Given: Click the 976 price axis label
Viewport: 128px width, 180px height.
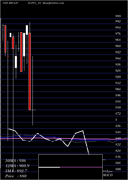Looking at the screenshot, I should 118,34.
